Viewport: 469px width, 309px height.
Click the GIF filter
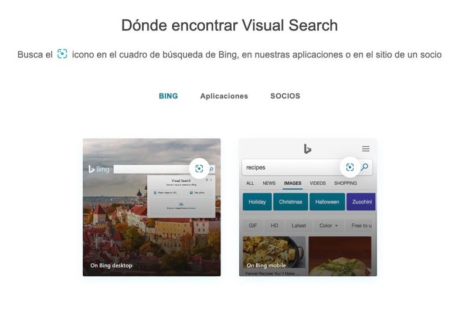pyautogui.click(x=253, y=226)
